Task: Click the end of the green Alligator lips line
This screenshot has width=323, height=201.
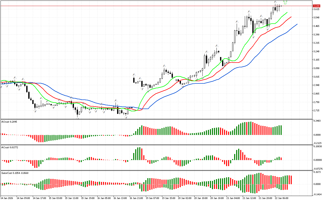Action: pos(287,12)
